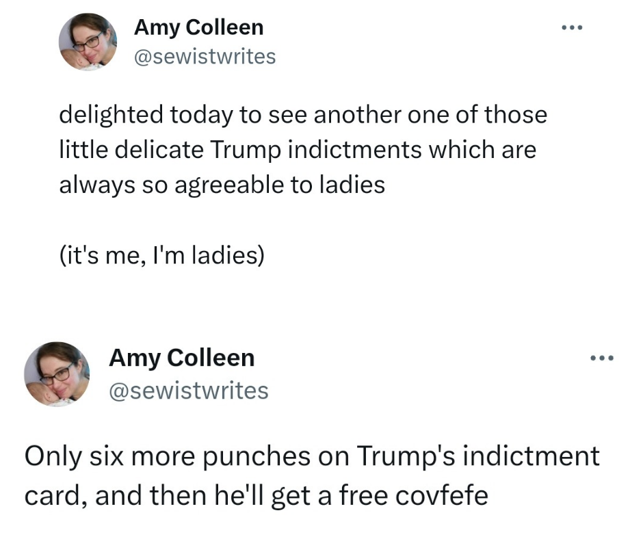The image size is (643, 539).
Task: Click the line 'always so agreeable to ladies'
Action: 222,185
